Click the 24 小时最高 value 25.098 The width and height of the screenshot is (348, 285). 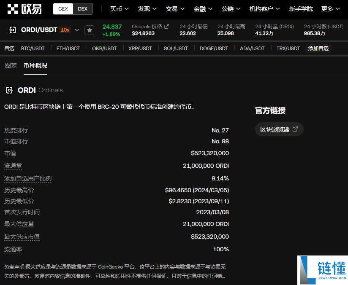click(x=226, y=33)
